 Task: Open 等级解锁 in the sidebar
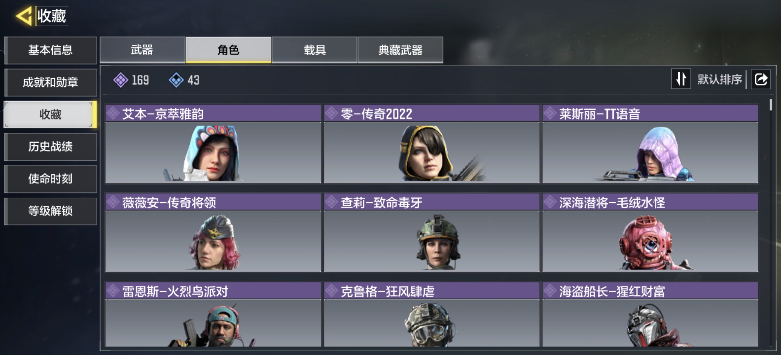coord(51,211)
